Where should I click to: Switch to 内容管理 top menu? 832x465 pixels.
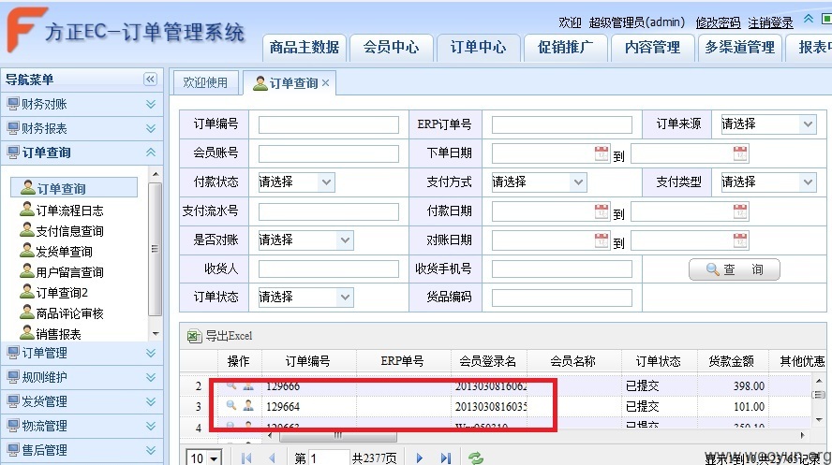(652, 48)
